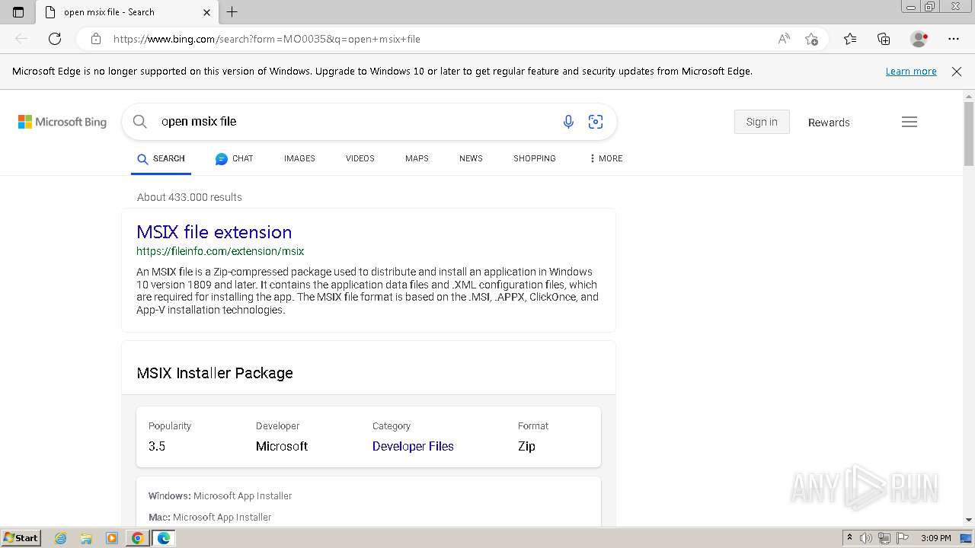This screenshot has width=975, height=548.
Task: Open the Rewards link
Action: (x=829, y=123)
